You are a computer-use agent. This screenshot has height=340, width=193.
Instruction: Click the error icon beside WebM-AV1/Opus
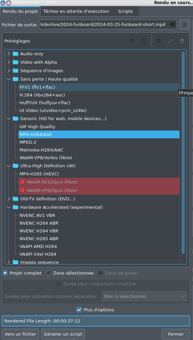[22, 182]
